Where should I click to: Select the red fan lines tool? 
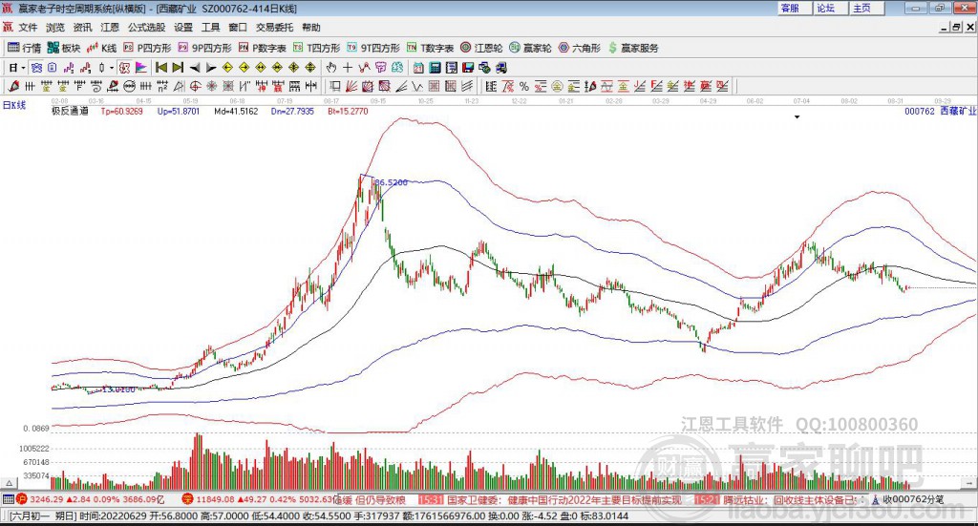(x=351, y=86)
